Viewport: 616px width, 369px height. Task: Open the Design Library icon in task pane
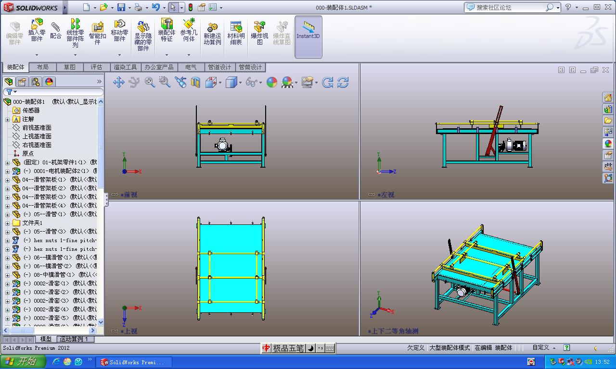pos(608,109)
